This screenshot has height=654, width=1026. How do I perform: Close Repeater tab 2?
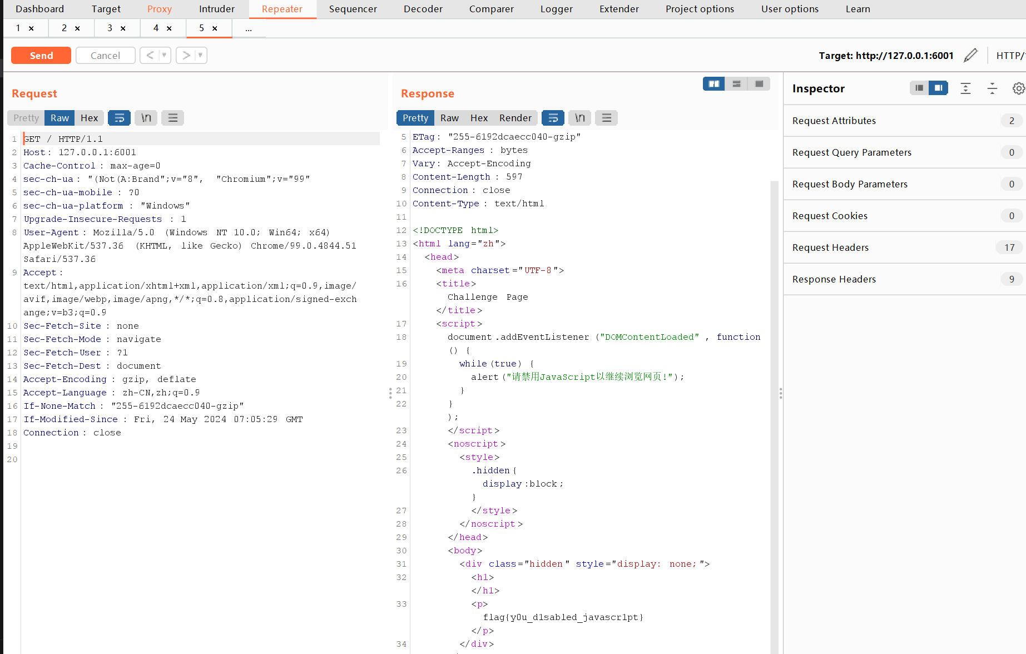click(x=77, y=28)
